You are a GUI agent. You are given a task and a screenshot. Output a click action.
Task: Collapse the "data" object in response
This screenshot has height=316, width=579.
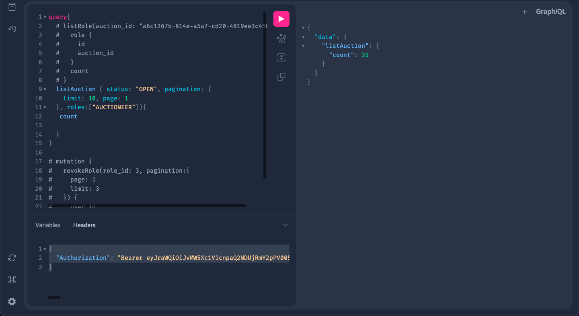pos(304,37)
